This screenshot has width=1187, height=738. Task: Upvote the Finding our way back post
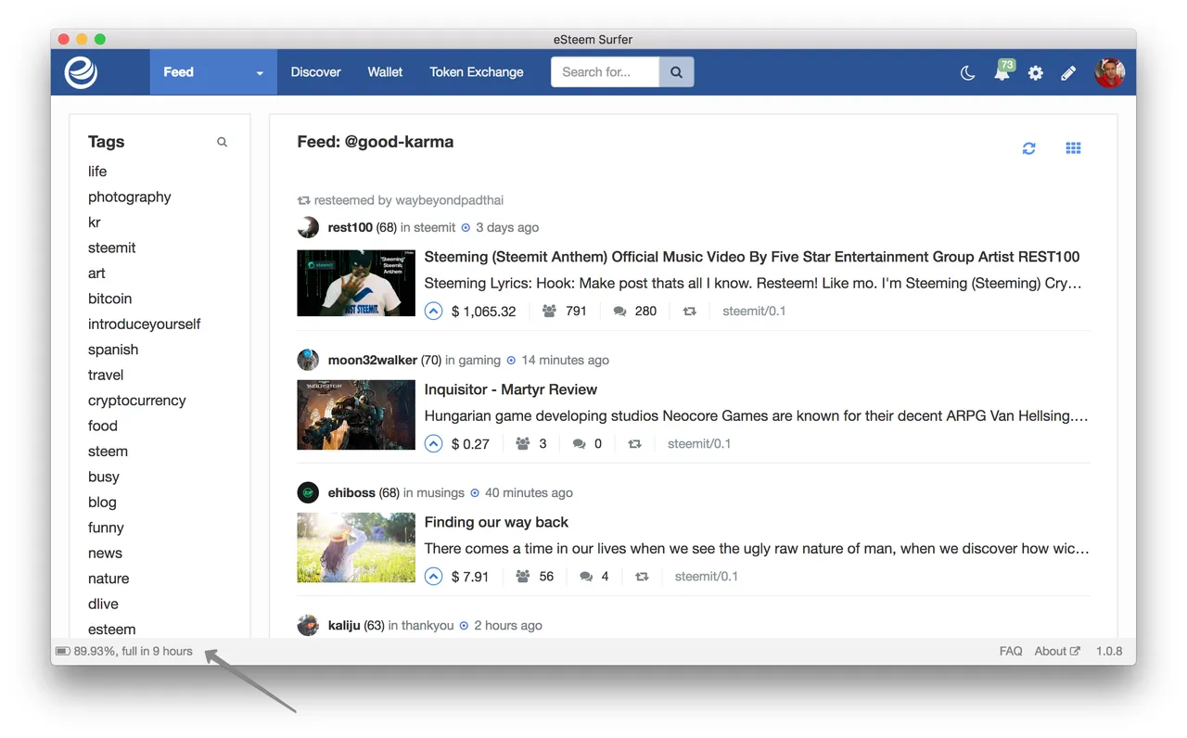433,577
